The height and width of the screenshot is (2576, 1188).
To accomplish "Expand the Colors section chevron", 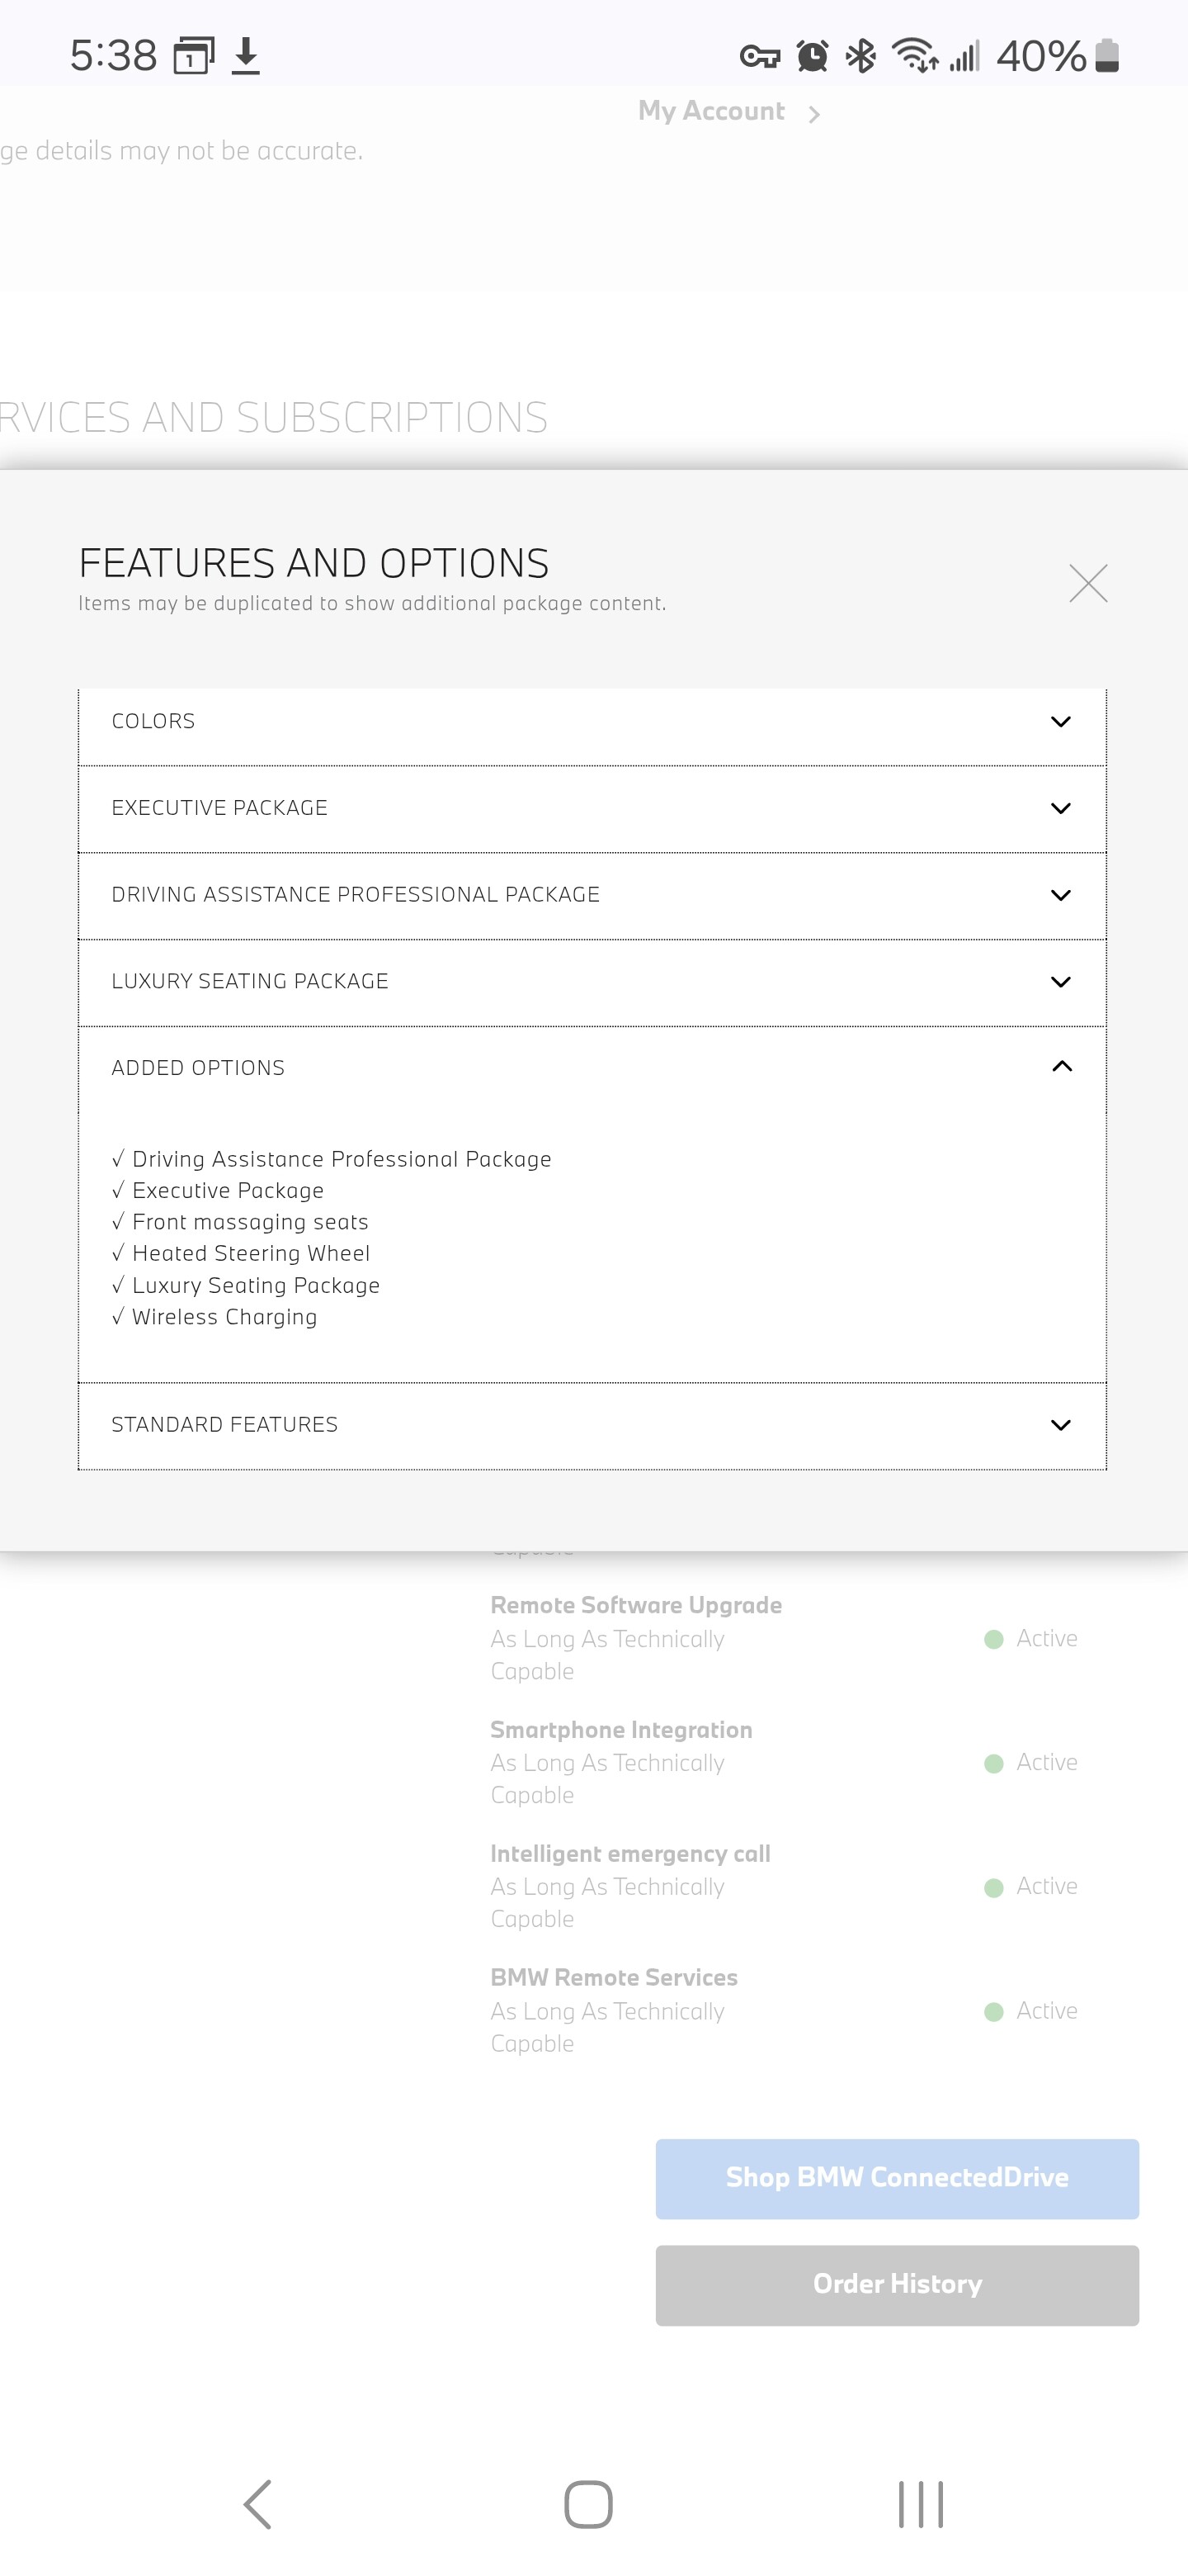I will tap(1060, 722).
